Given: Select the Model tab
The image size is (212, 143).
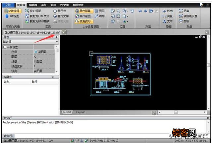Looking at the screenshot, I should (67, 112).
